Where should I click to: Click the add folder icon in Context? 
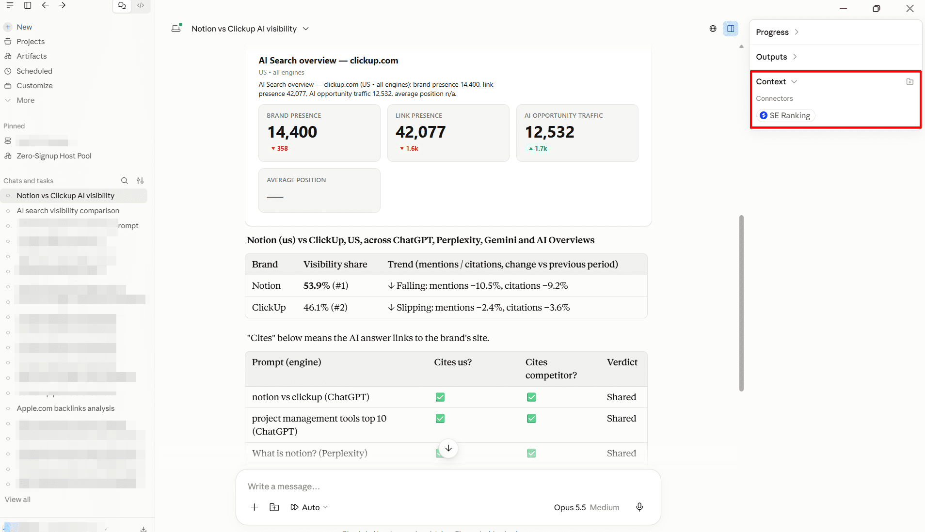point(910,82)
